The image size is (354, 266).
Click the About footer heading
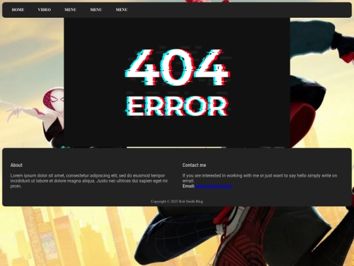pyautogui.click(x=16, y=165)
